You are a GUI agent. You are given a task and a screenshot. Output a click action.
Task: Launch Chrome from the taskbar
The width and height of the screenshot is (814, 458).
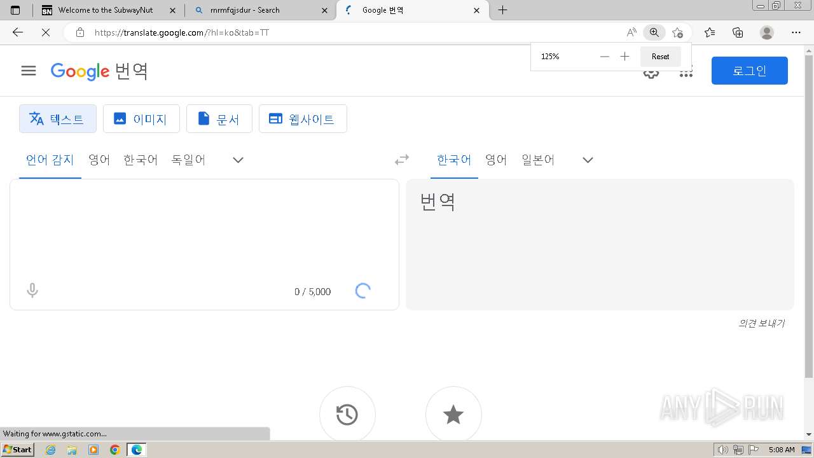coord(114,450)
